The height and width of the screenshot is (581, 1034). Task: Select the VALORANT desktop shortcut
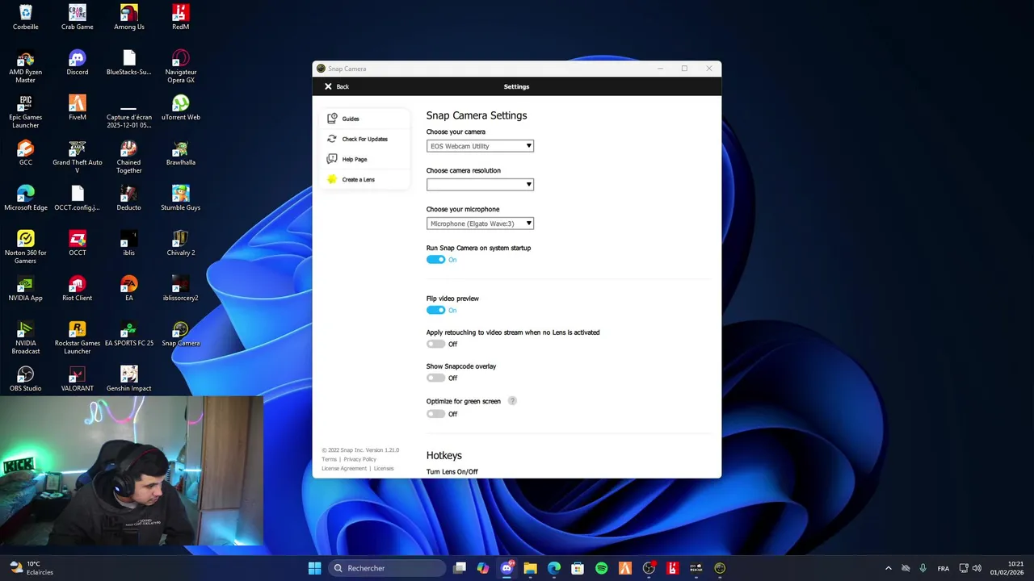78,379
